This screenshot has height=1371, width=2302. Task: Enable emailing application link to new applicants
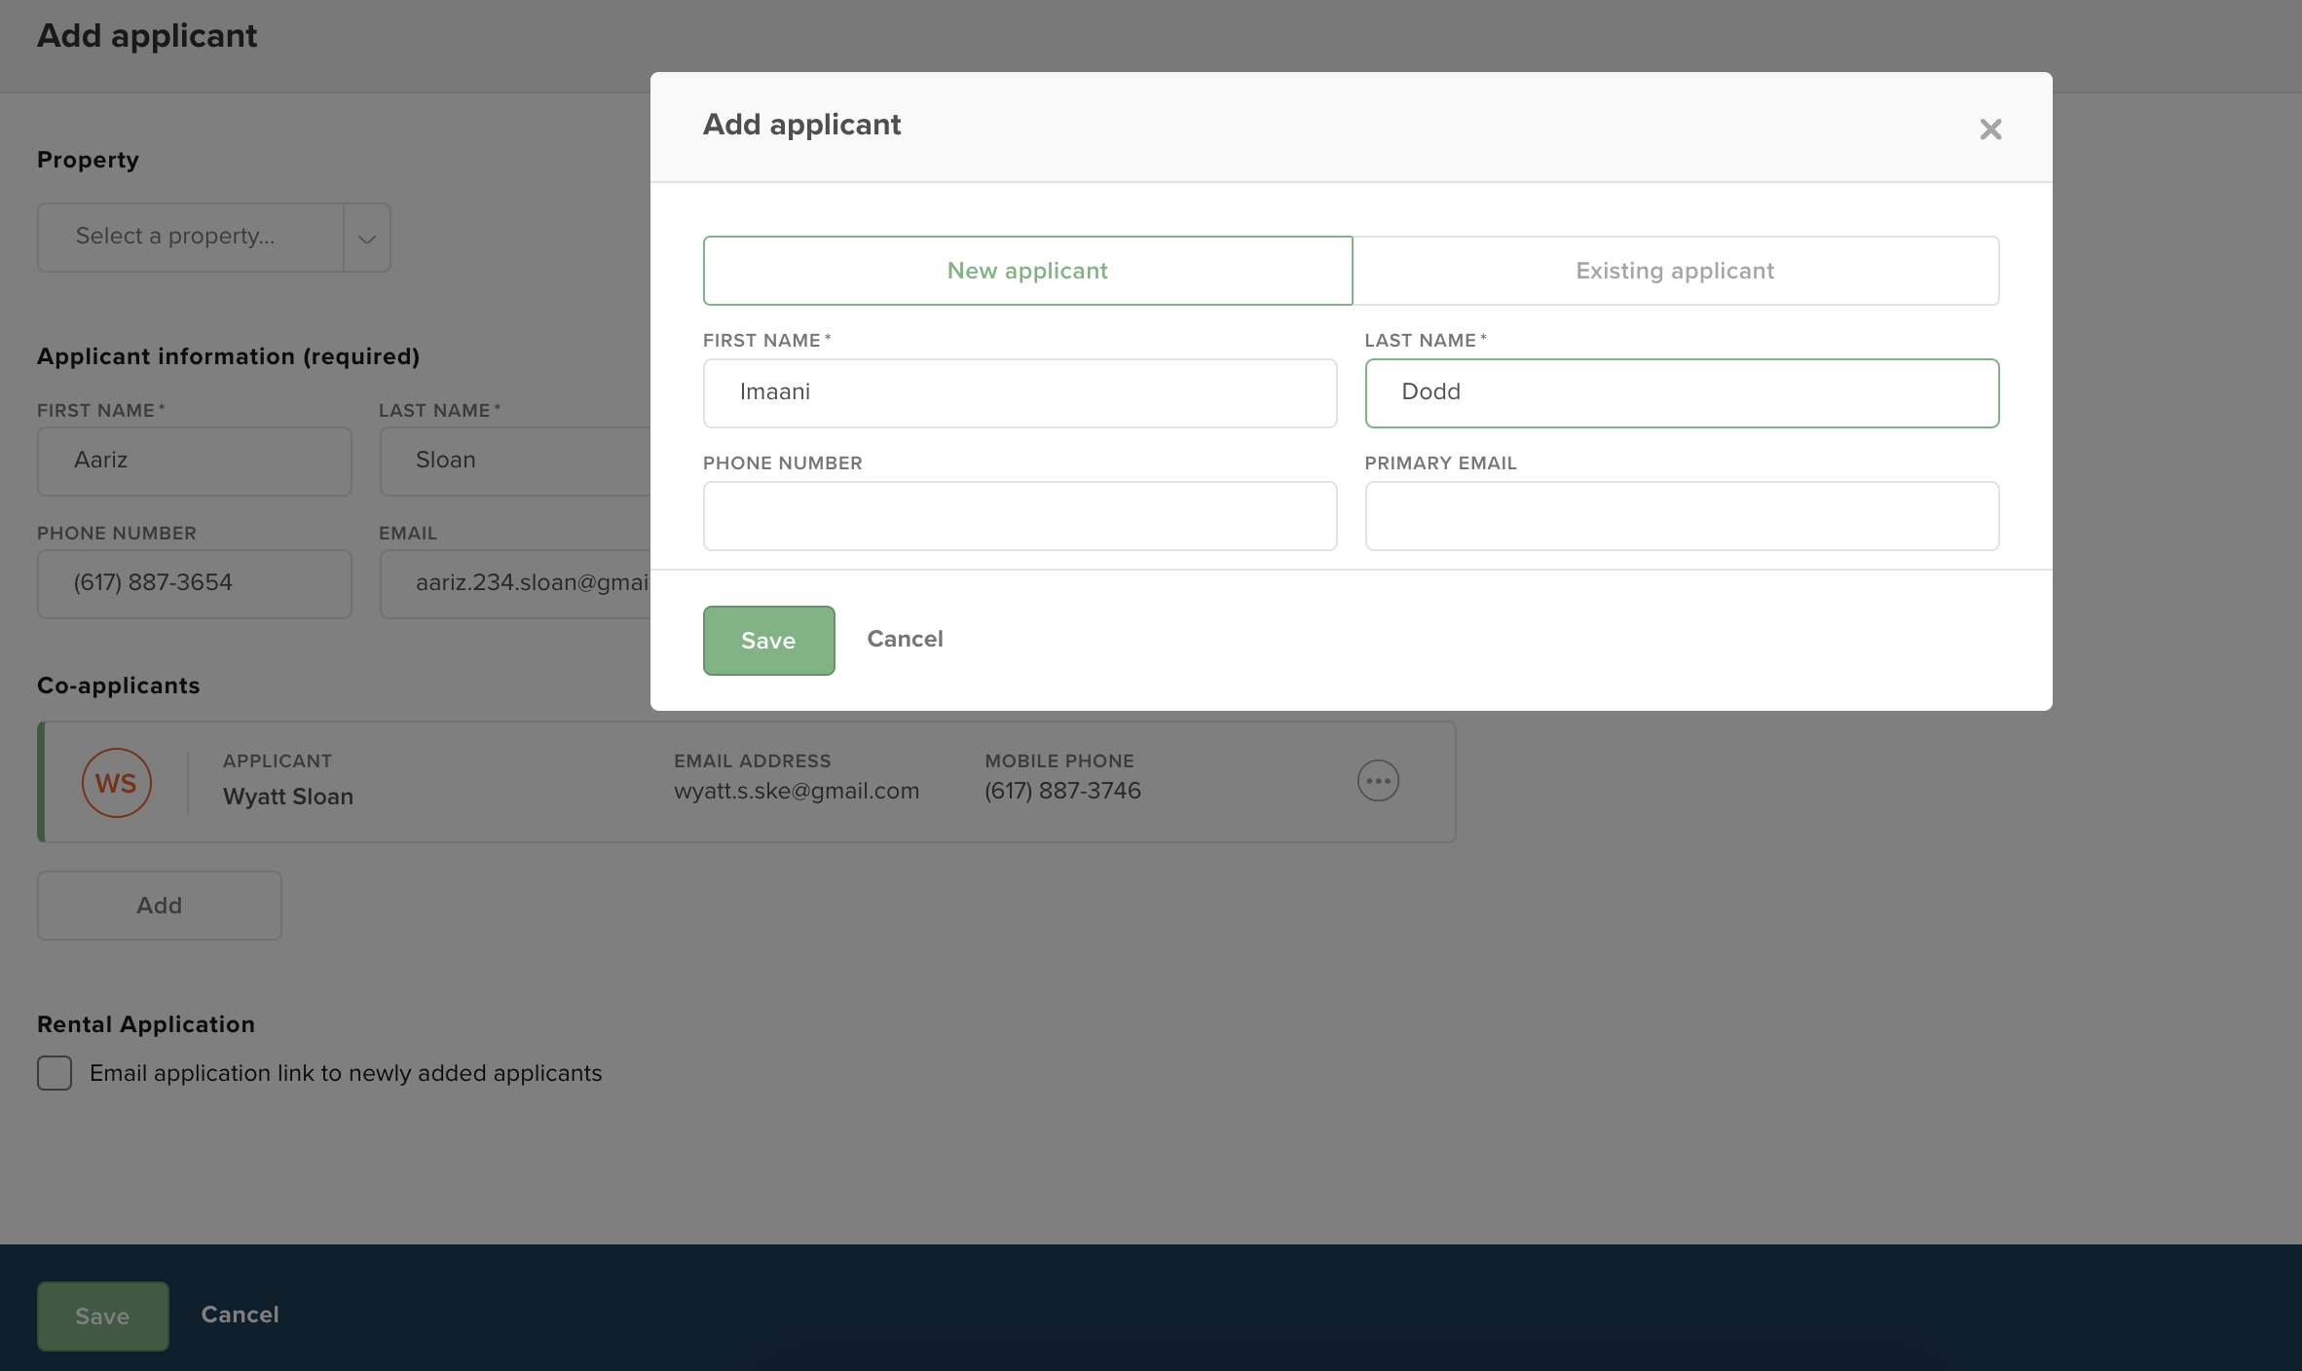click(55, 1072)
